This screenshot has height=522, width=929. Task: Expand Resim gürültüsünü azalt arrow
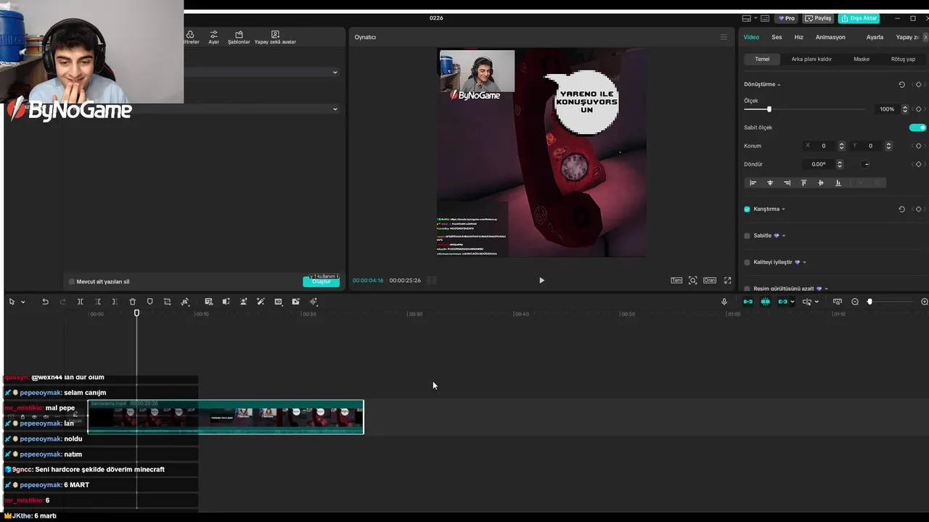826,289
